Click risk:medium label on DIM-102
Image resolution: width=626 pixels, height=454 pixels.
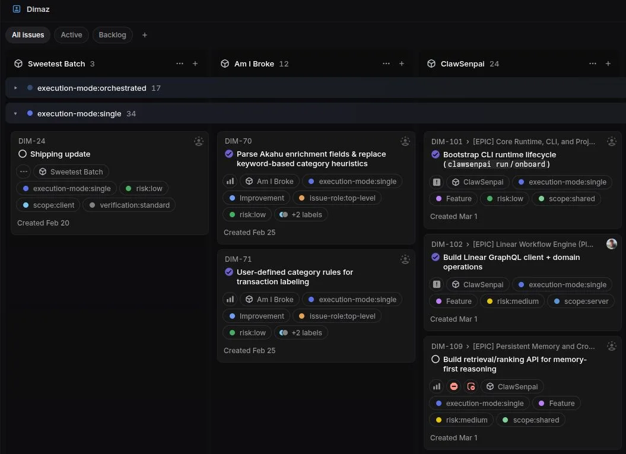(512, 301)
